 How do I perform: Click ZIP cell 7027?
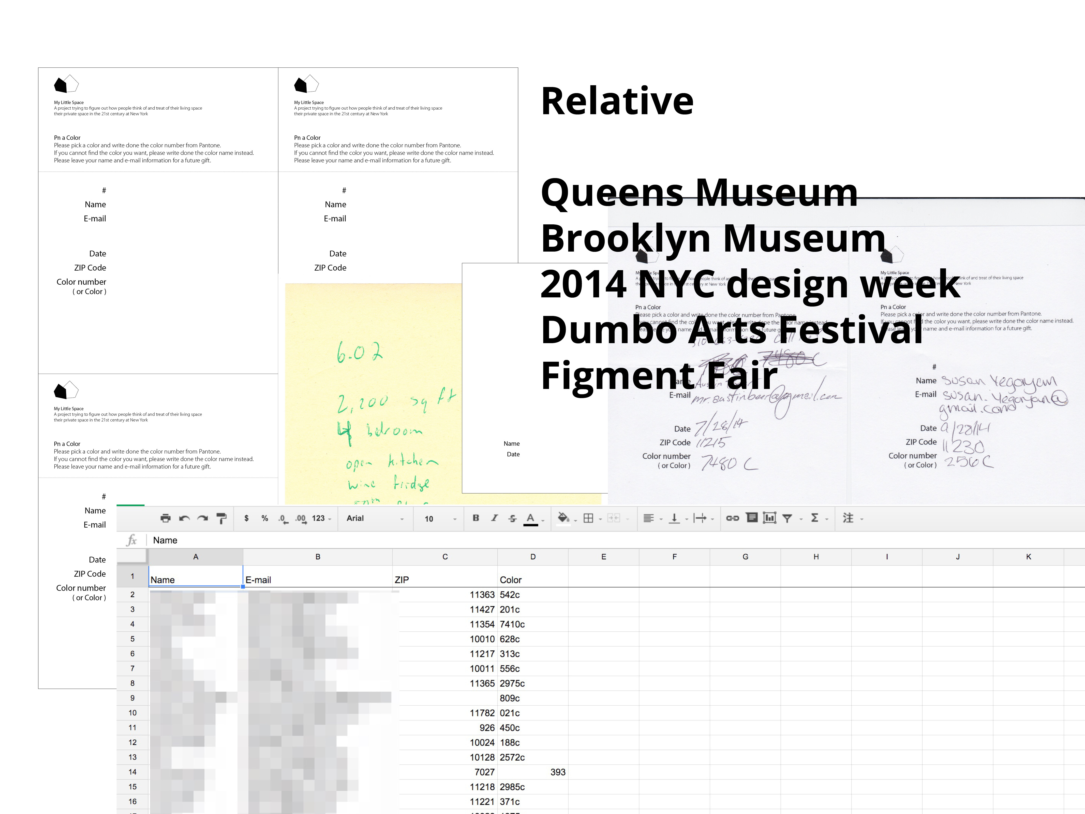click(x=445, y=772)
